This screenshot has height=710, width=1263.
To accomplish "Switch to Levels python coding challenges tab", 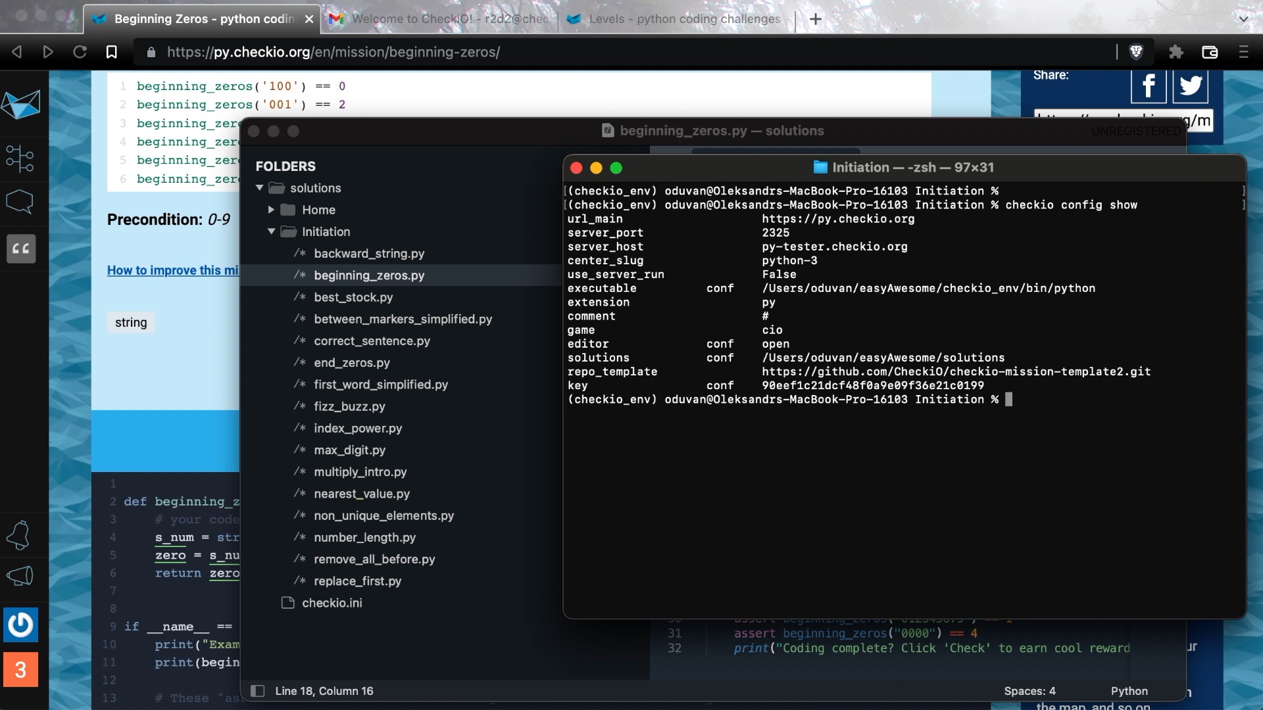I will [x=674, y=19].
